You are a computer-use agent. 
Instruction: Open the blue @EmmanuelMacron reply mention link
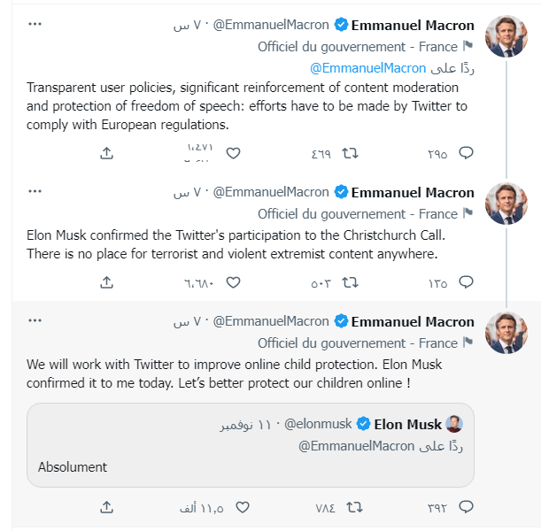click(367, 68)
